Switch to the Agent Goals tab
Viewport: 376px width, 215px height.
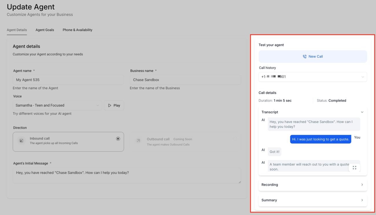(45, 30)
